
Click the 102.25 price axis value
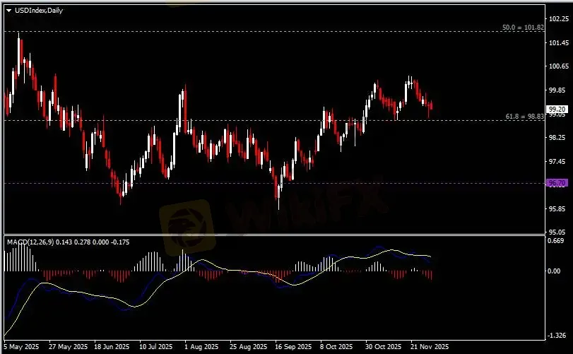point(559,19)
